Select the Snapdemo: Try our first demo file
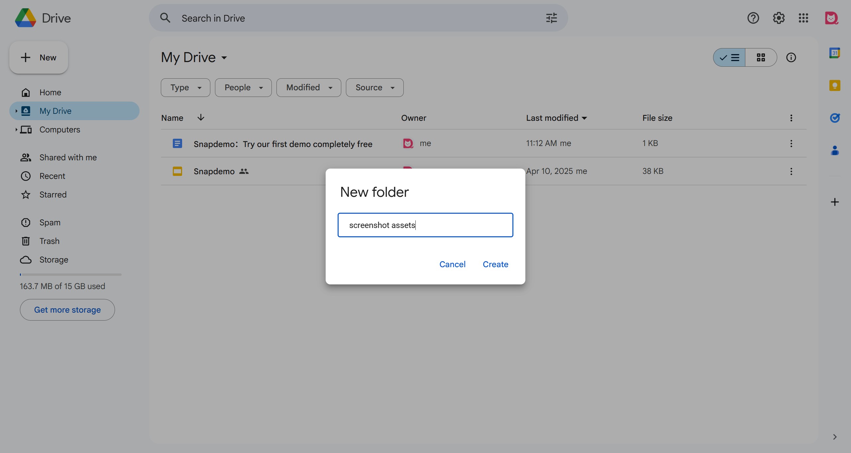Screen dimensions: 851x453 point(283,144)
